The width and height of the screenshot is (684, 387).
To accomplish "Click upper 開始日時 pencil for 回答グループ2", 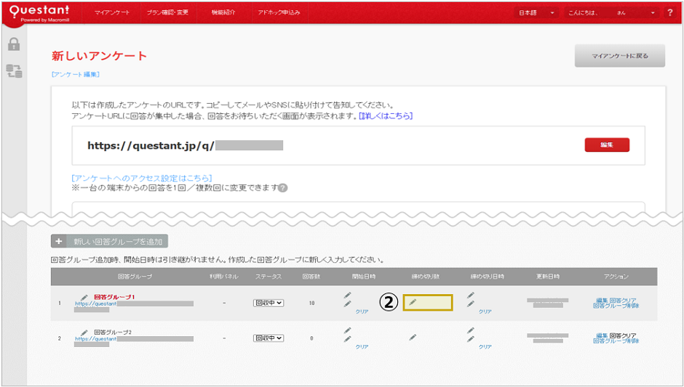I will pos(347,330).
